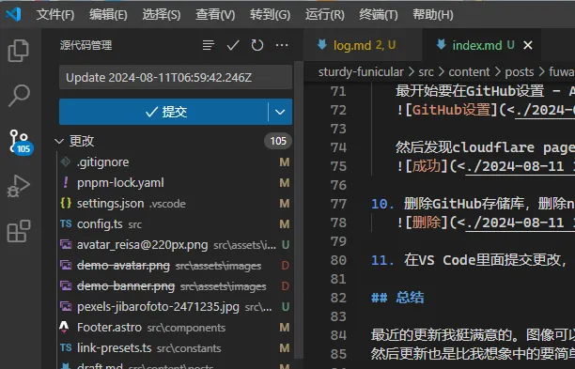Open the commit options dropdown arrow

(x=280, y=112)
